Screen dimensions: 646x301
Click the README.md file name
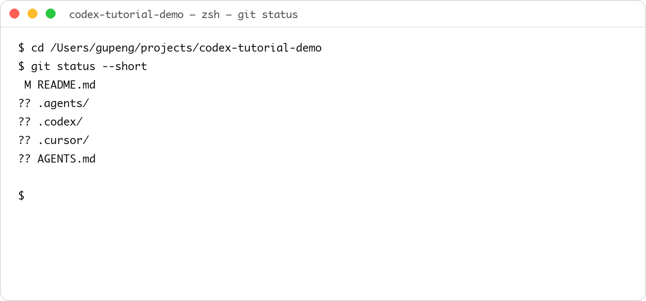pyautogui.click(x=66, y=85)
